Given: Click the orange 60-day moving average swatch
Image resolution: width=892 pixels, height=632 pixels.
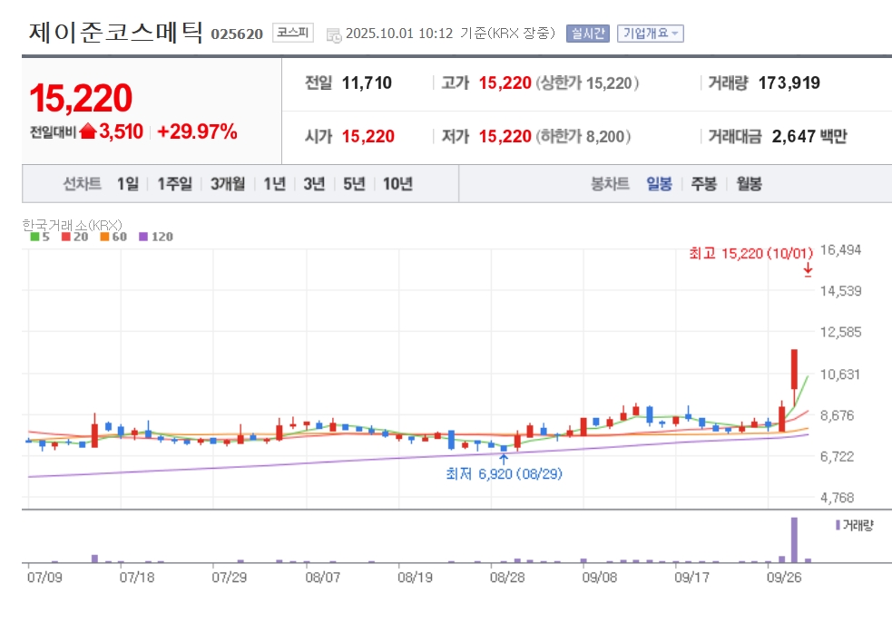Looking at the screenshot, I should (x=104, y=237).
